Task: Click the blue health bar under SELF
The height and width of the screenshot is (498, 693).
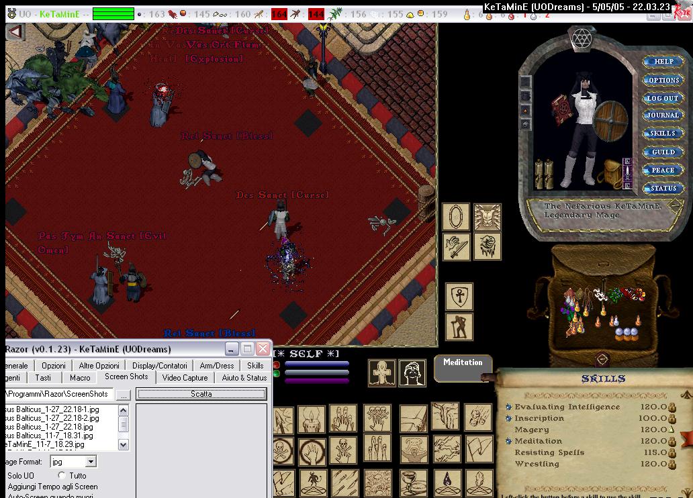Action: tap(317, 364)
